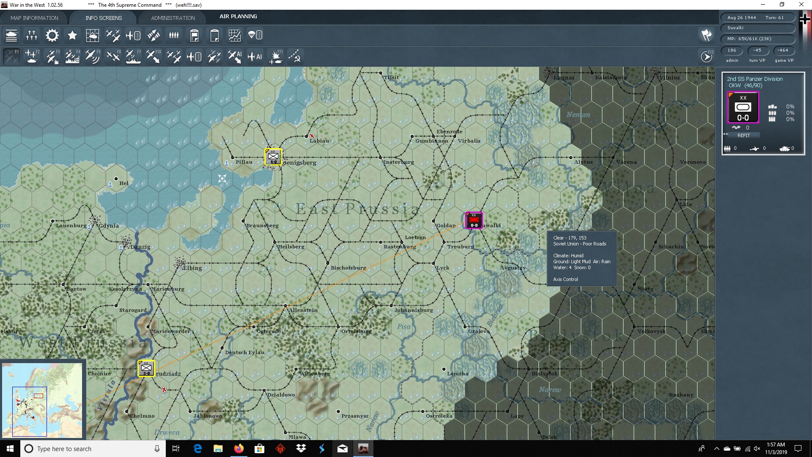Screen dimensions: 812x457
Task: Select the F6 air superiority directive icon
Action: pyautogui.click(x=113, y=57)
